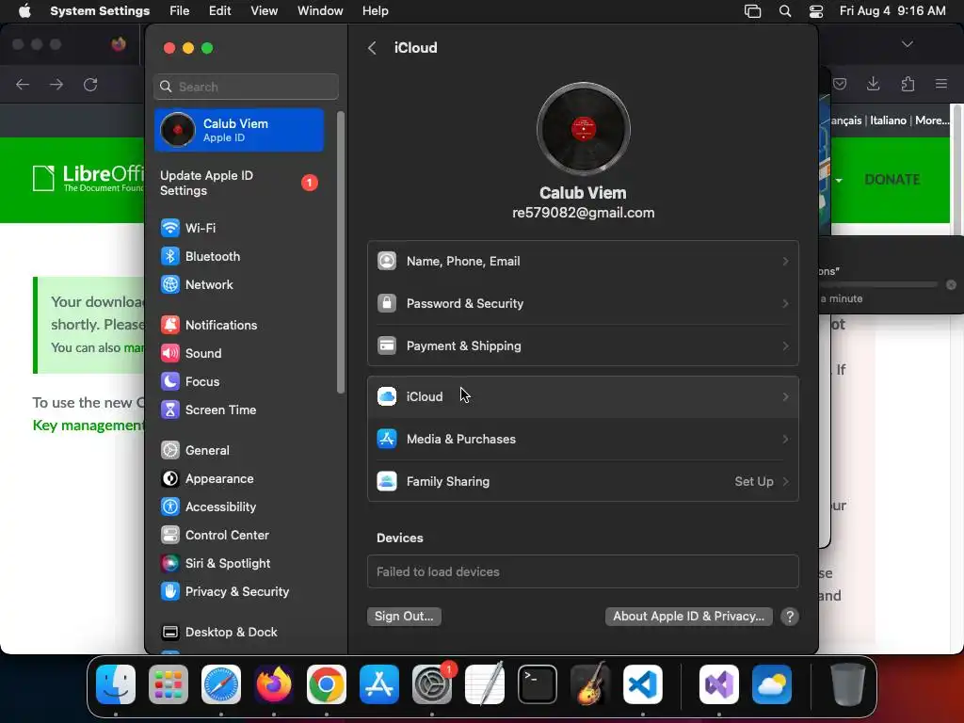Click the vinyl record profile picture
964x723 pixels.
click(584, 129)
